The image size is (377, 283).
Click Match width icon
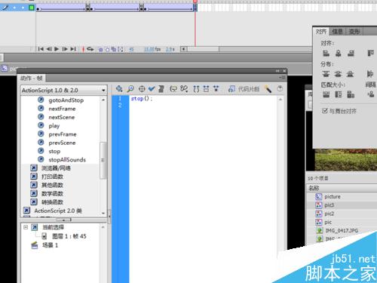(x=326, y=94)
